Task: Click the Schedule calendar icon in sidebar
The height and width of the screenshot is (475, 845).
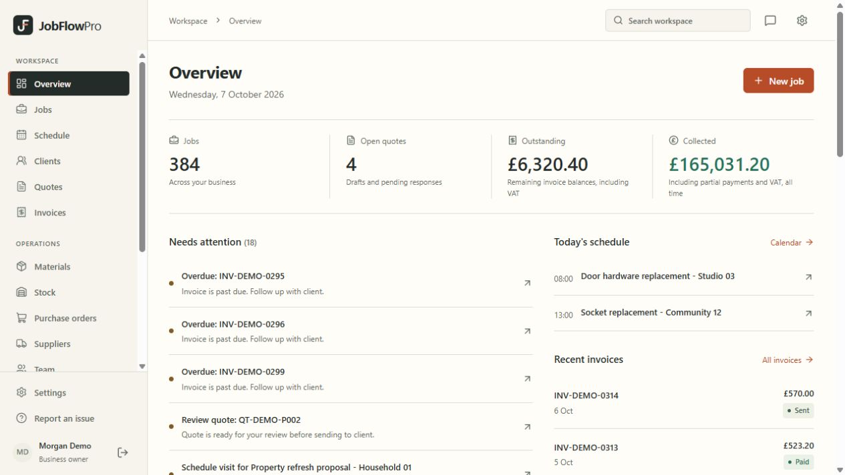Action: click(21, 135)
